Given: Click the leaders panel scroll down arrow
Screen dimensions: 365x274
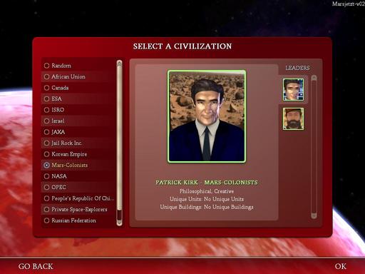Looking at the screenshot, I should click(314, 215).
